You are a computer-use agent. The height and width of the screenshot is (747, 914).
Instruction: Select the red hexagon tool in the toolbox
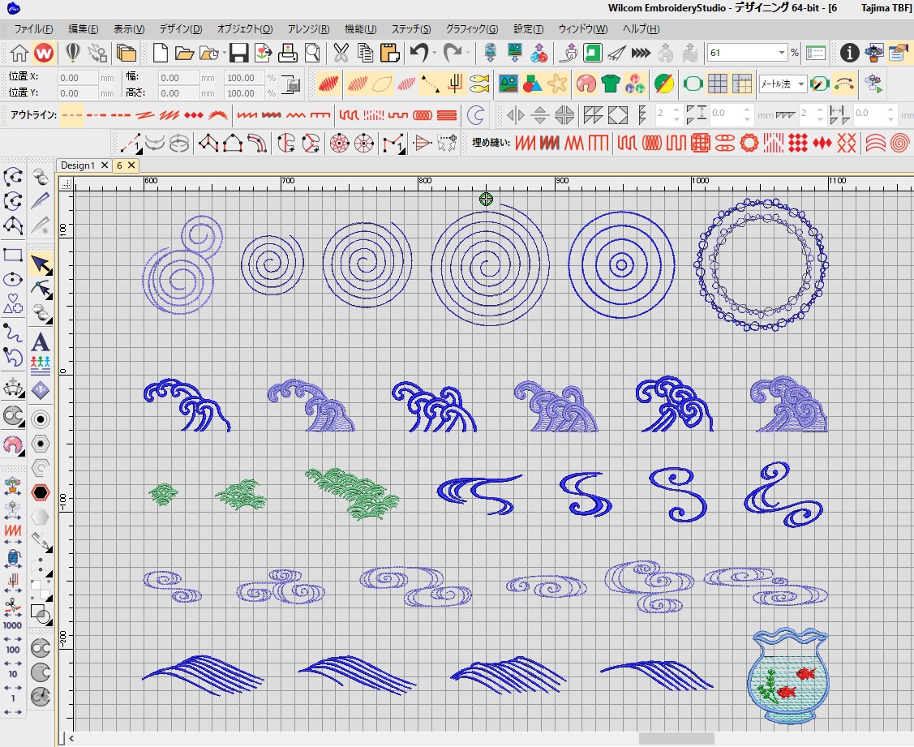41,492
